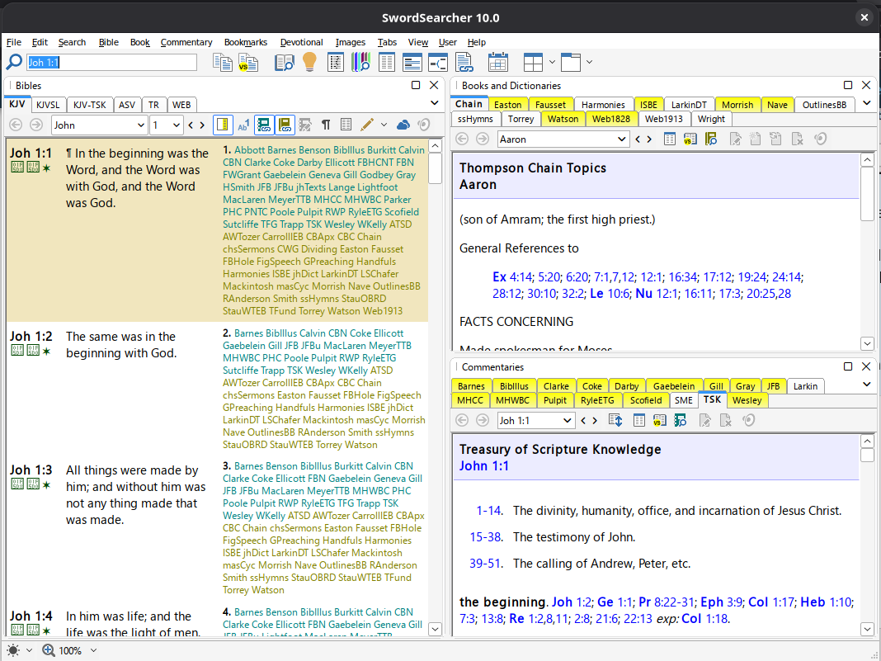Click the blue outlined text panel icon
Image resolution: width=881 pixels, height=661 pixels.
pyautogui.click(x=412, y=62)
